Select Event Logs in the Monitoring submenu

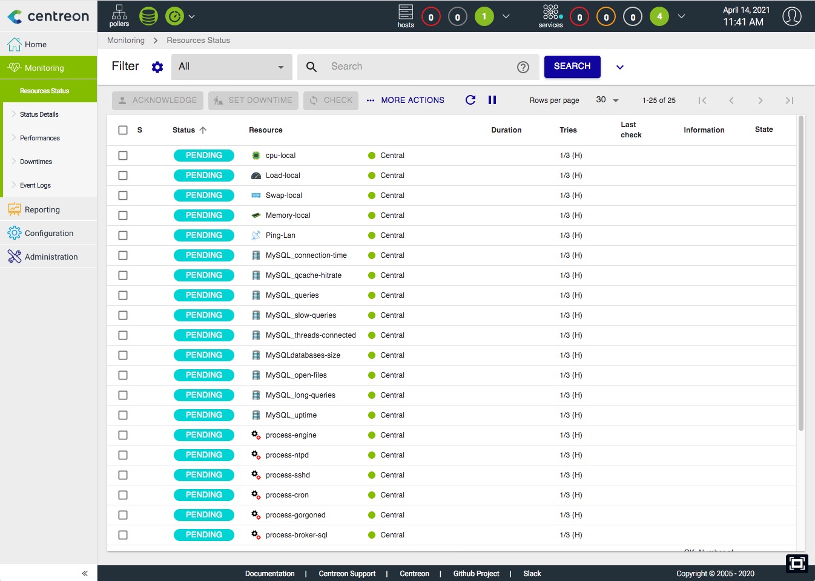[x=35, y=185]
